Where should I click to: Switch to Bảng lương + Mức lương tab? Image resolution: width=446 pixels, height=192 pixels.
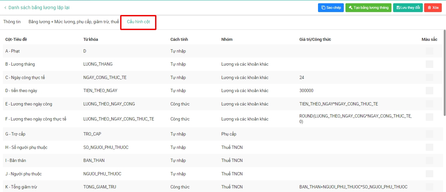(x=73, y=22)
